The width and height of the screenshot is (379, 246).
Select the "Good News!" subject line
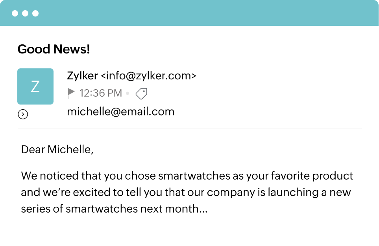tap(54, 50)
